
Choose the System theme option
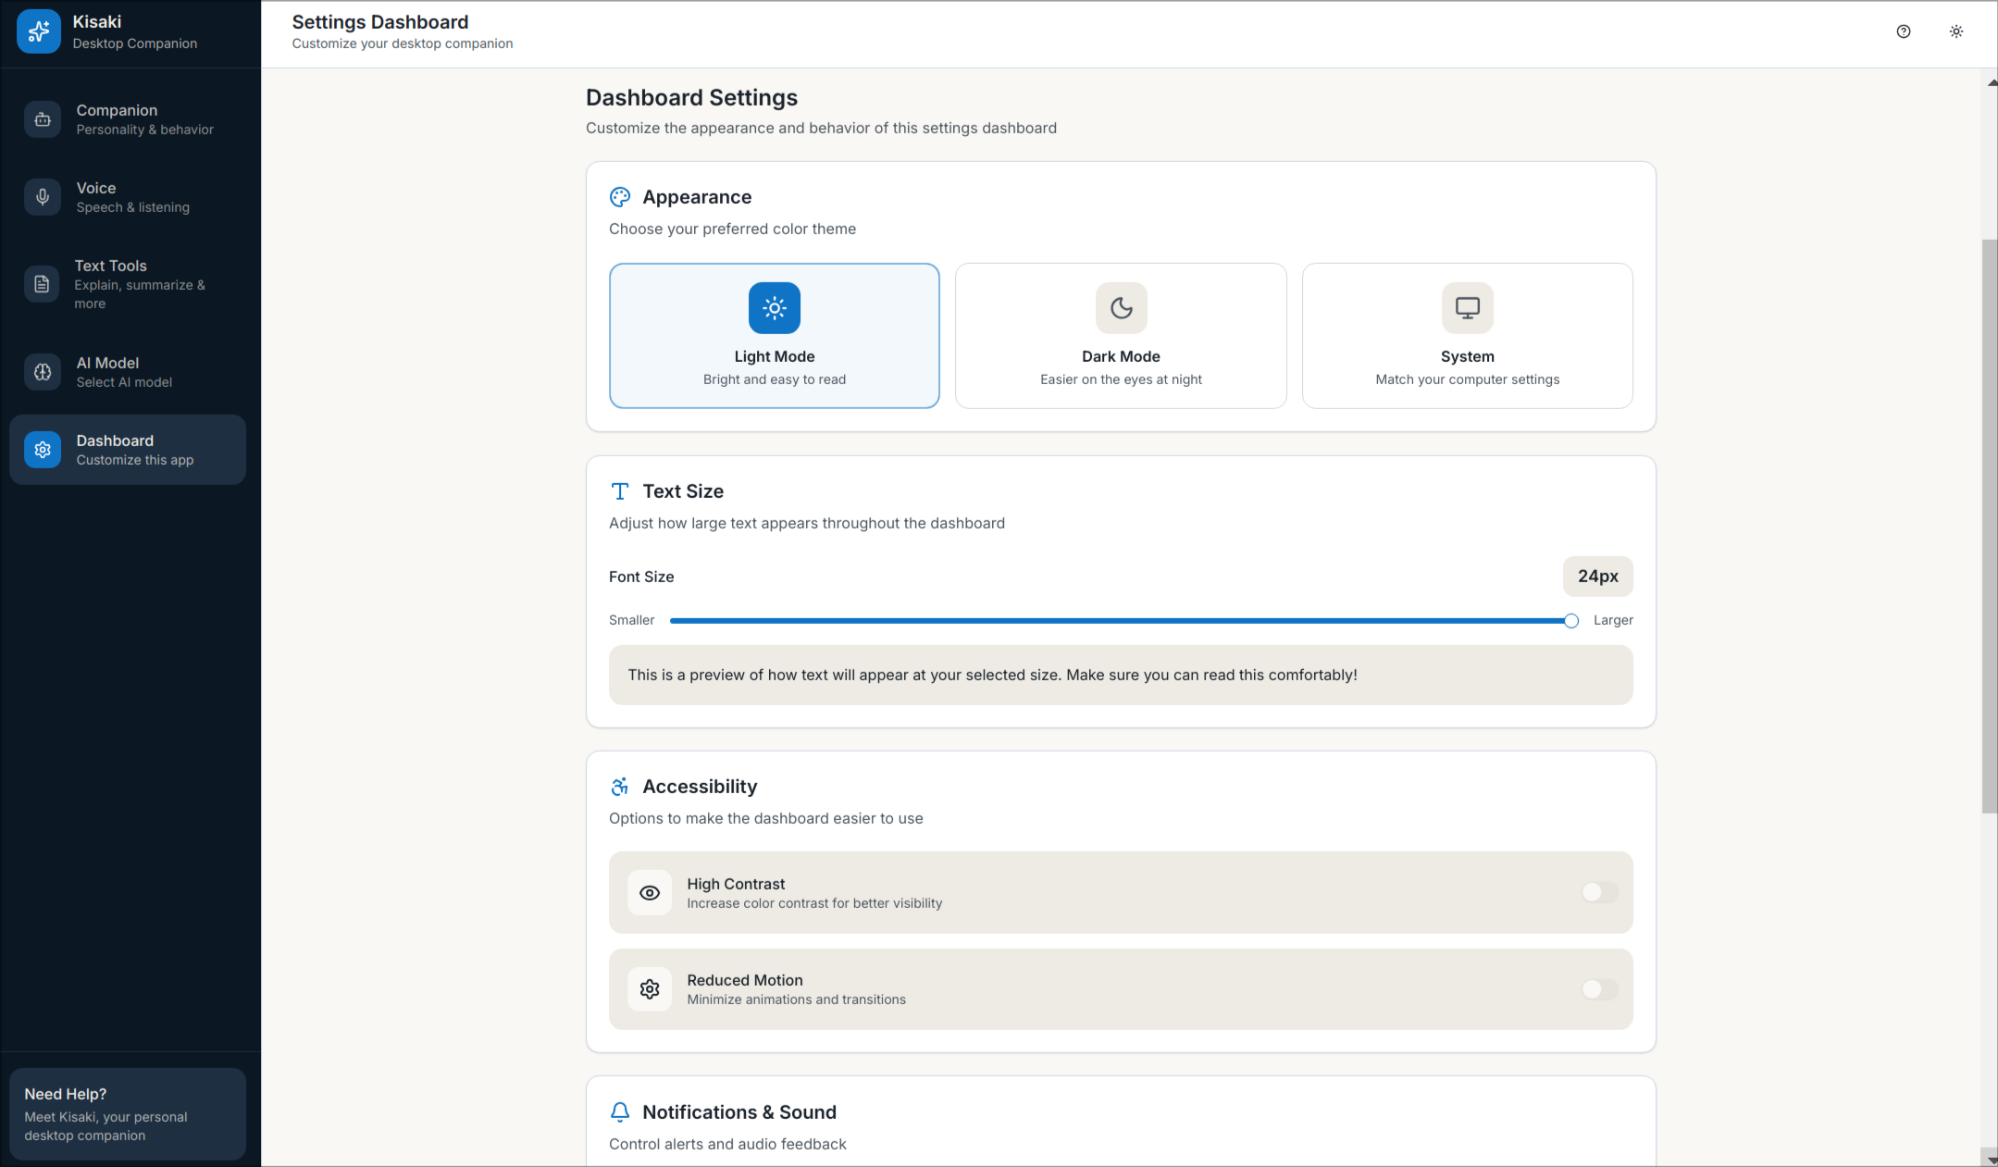pyautogui.click(x=1467, y=336)
